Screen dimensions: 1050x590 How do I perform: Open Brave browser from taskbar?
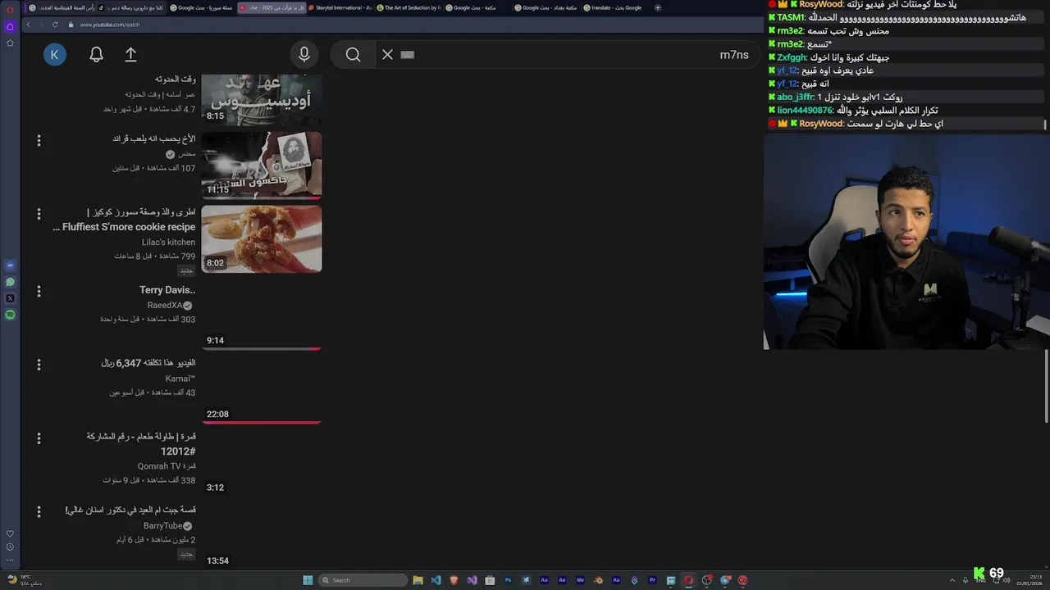click(x=454, y=580)
